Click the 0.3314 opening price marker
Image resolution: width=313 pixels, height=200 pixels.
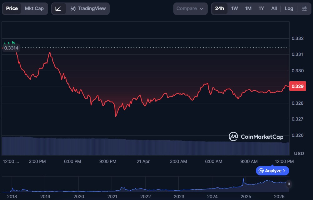pyautogui.click(x=11, y=48)
